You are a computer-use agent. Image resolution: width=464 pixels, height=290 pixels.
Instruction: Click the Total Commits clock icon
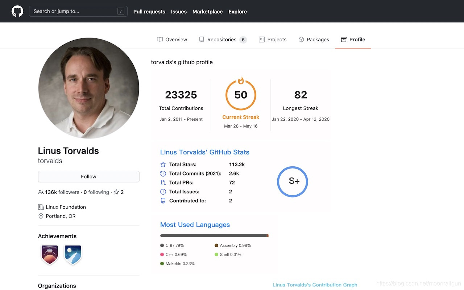(x=163, y=174)
